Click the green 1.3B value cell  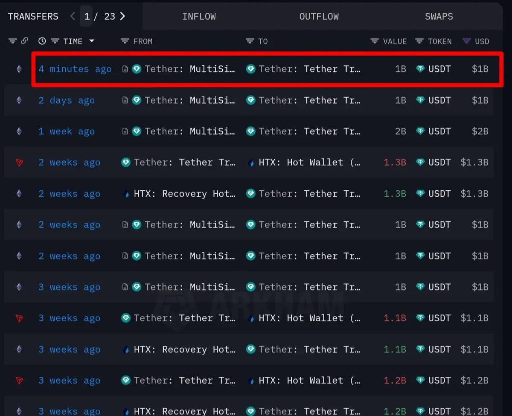click(395, 194)
